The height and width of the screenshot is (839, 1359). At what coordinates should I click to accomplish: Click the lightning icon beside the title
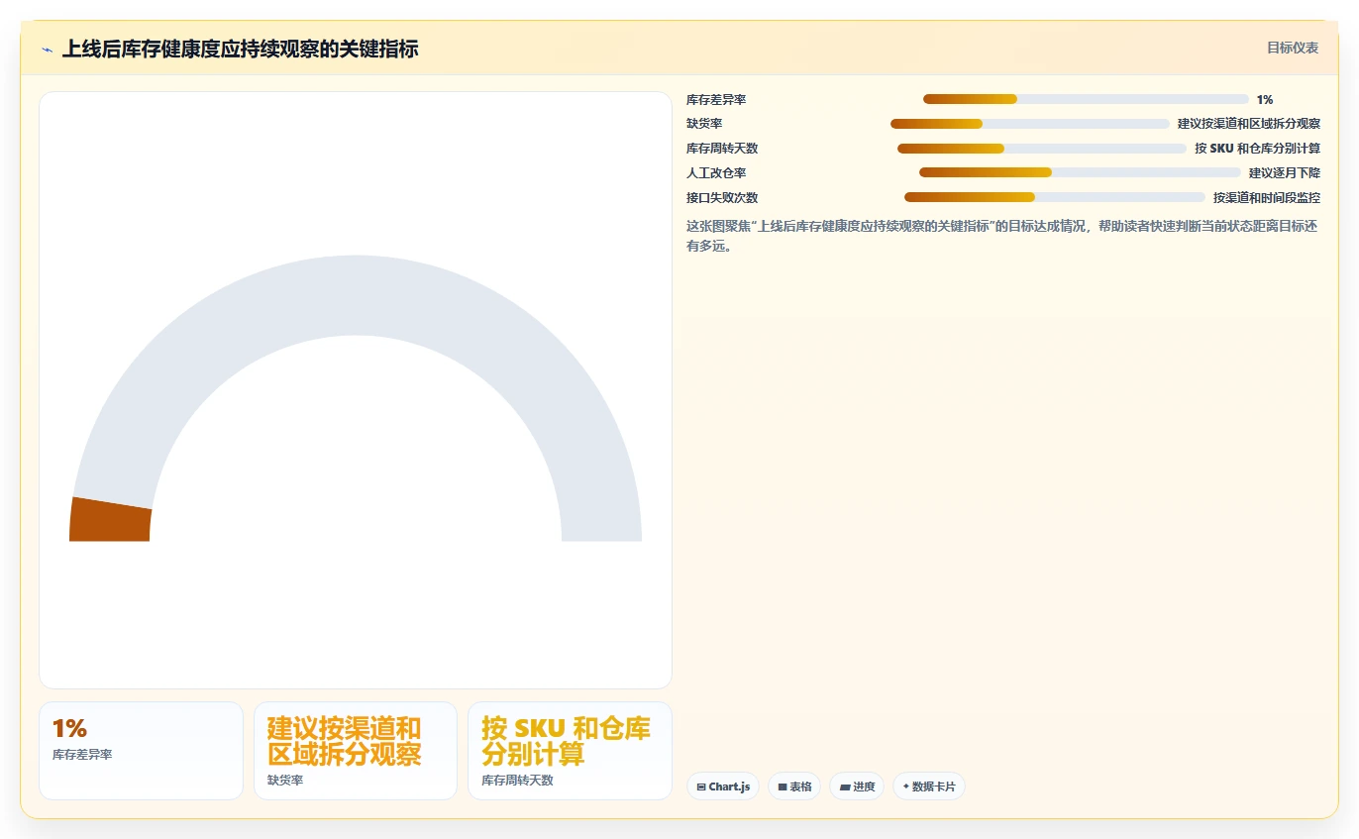(x=47, y=49)
